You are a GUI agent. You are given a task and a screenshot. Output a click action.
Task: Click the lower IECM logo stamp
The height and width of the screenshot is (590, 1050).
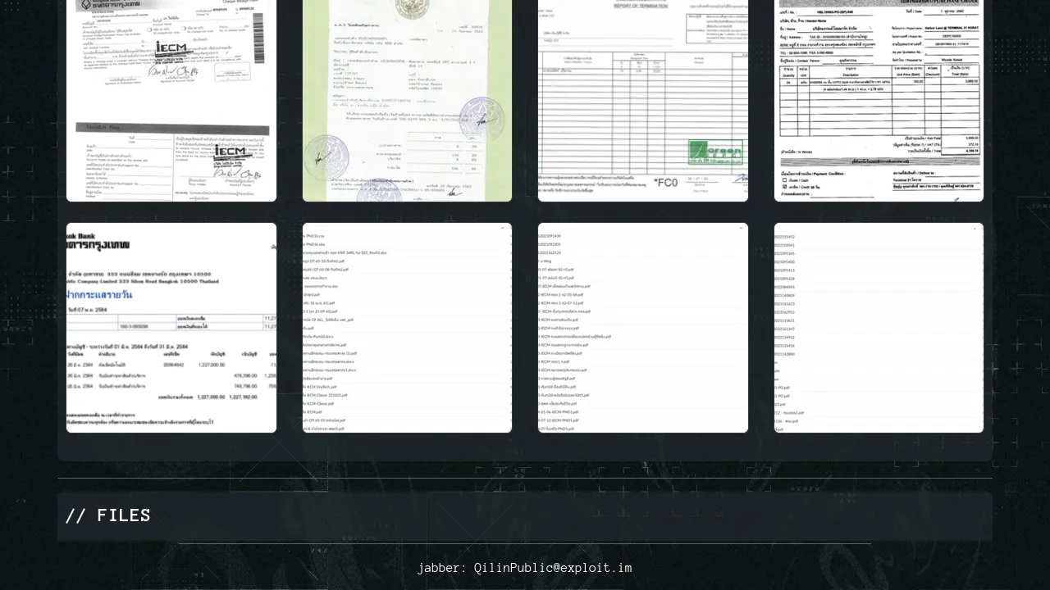tap(230, 152)
